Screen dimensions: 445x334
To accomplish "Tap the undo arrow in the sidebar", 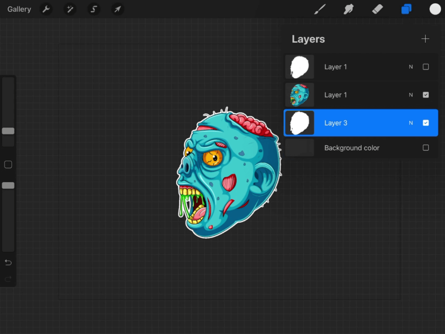I will [x=8, y=262].
